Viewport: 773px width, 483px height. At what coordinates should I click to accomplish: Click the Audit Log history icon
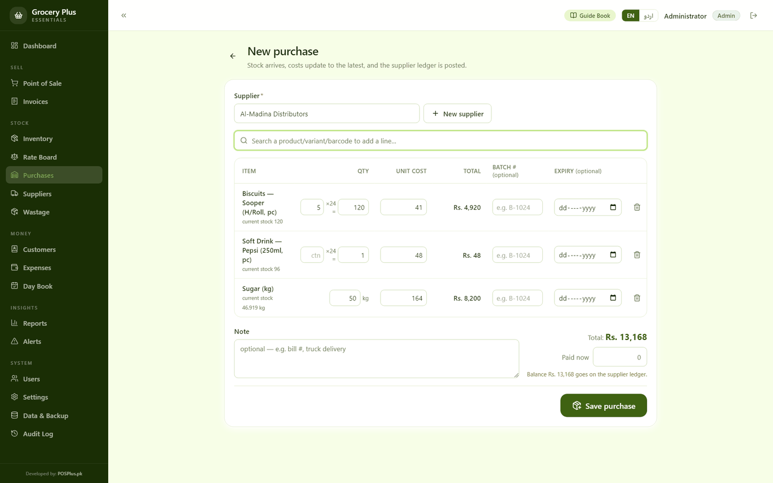tap(14, 433)
